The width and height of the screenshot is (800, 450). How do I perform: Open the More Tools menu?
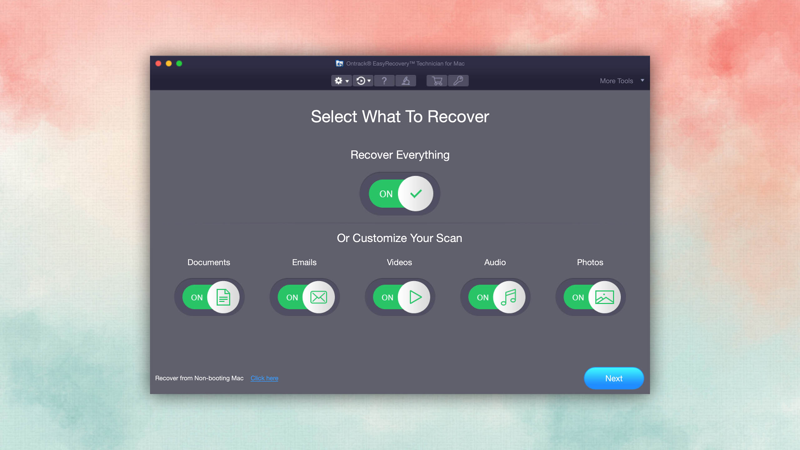tap(621, 81)
